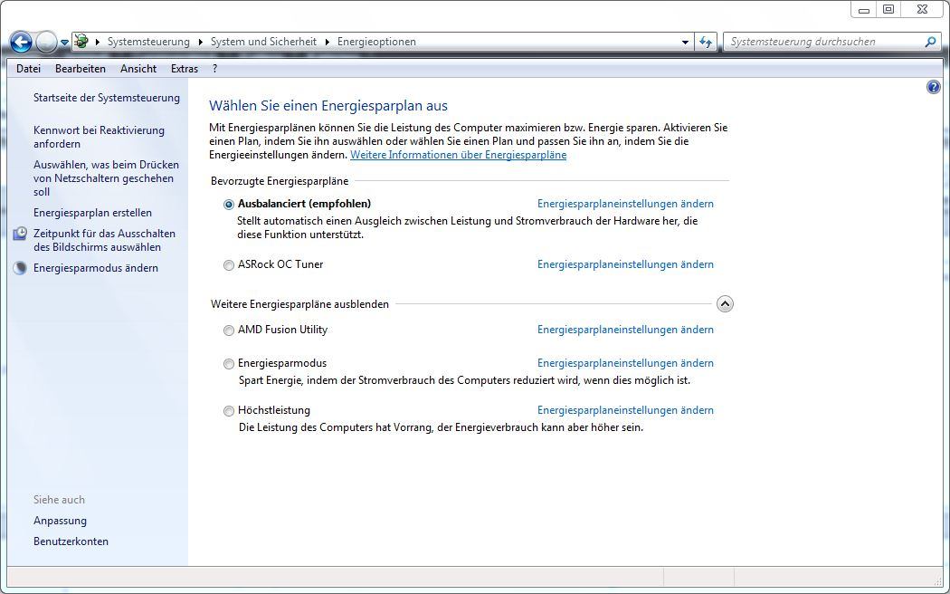This screenshot has width=950, height=594.
Task: Open the recent pages arrow beside Forward
Action: click(x=64, y=43)
